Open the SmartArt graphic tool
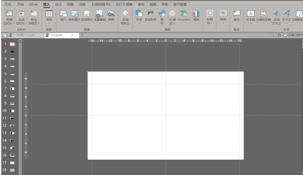Viewport: 303px width, 175px height. [184, 16]
